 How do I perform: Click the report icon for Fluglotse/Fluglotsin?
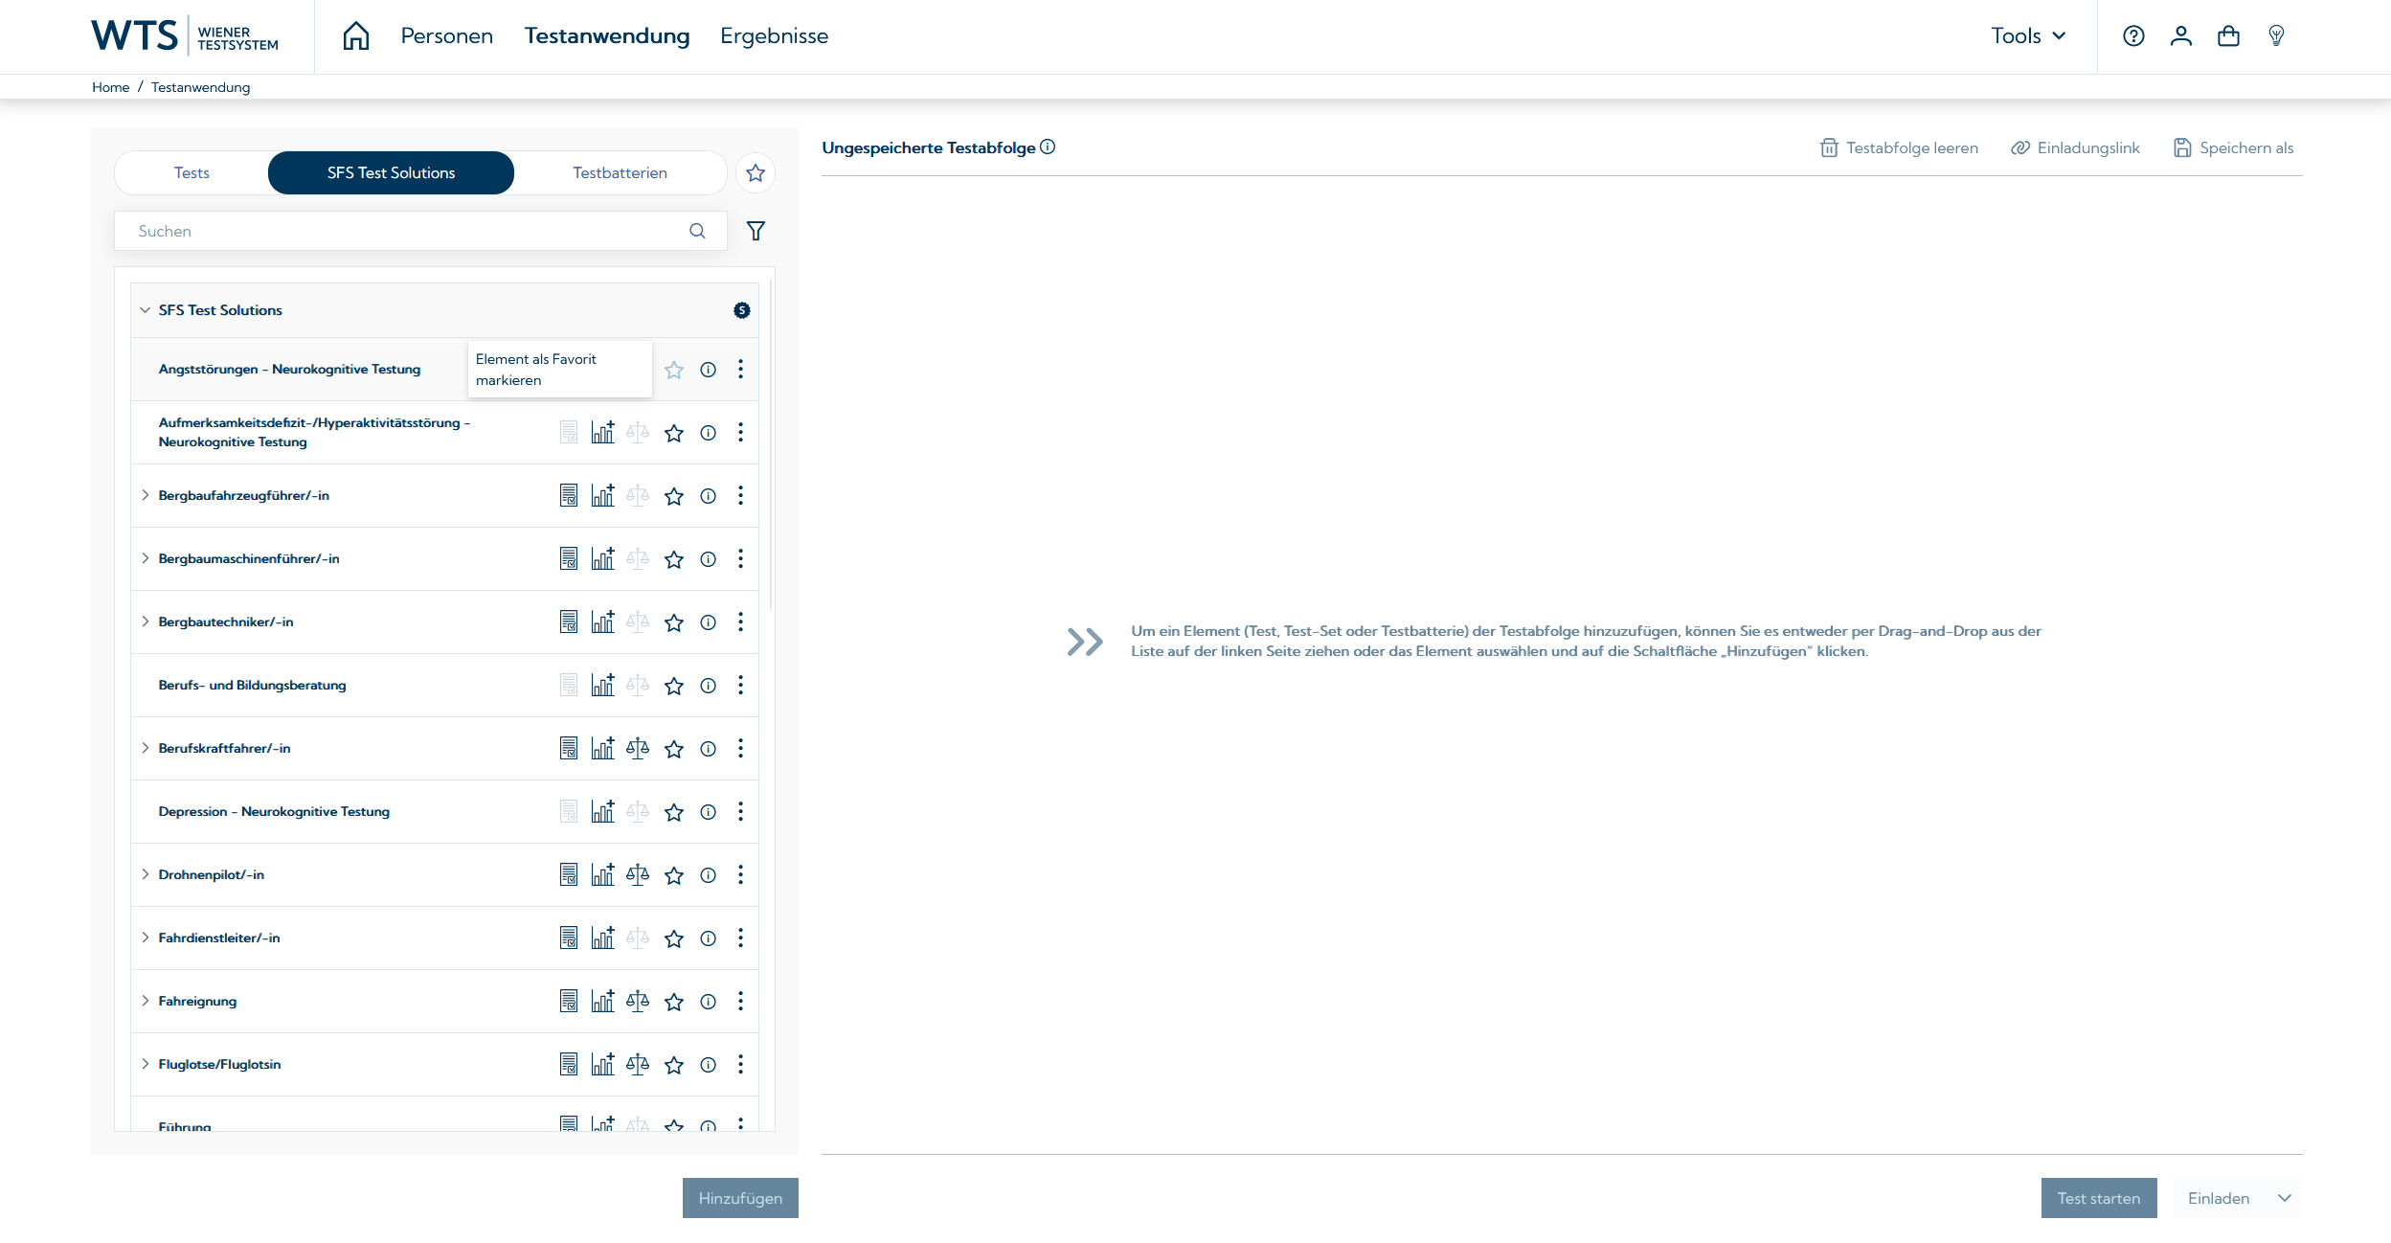tap(569, 1064)
